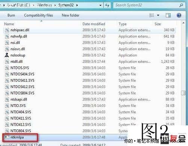188x146 pixels.
Task: Click the NTDOS412.SYS file icon
Action: [x=7, y=87]
